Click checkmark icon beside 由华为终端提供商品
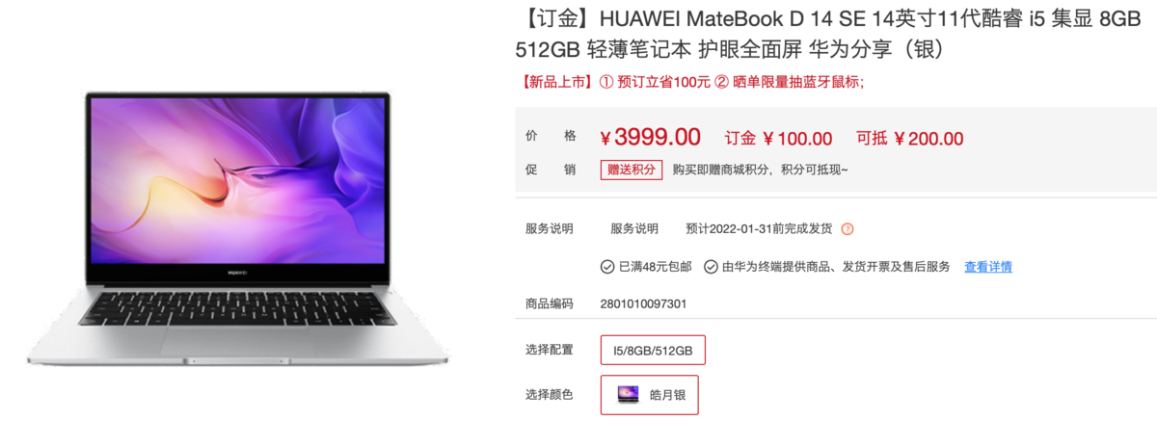 711,267
